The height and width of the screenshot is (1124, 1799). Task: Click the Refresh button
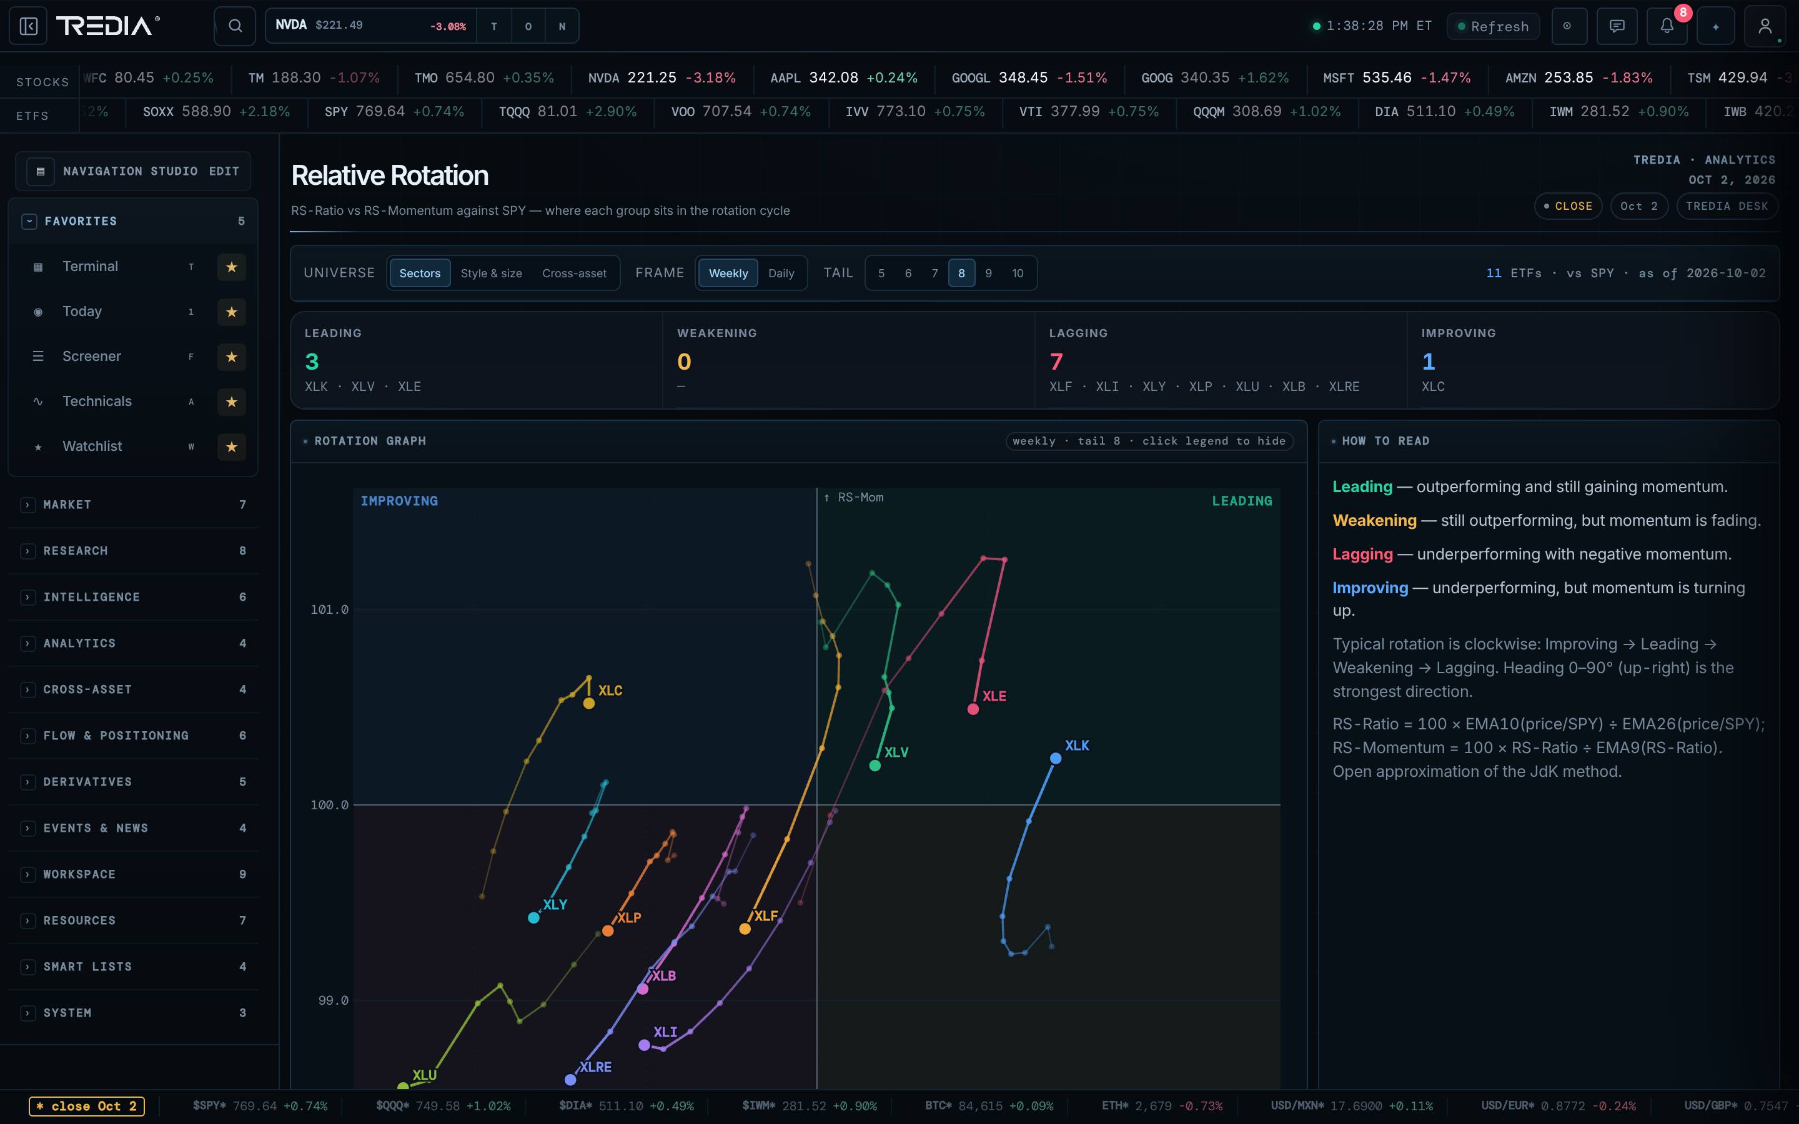point(1493,26)
